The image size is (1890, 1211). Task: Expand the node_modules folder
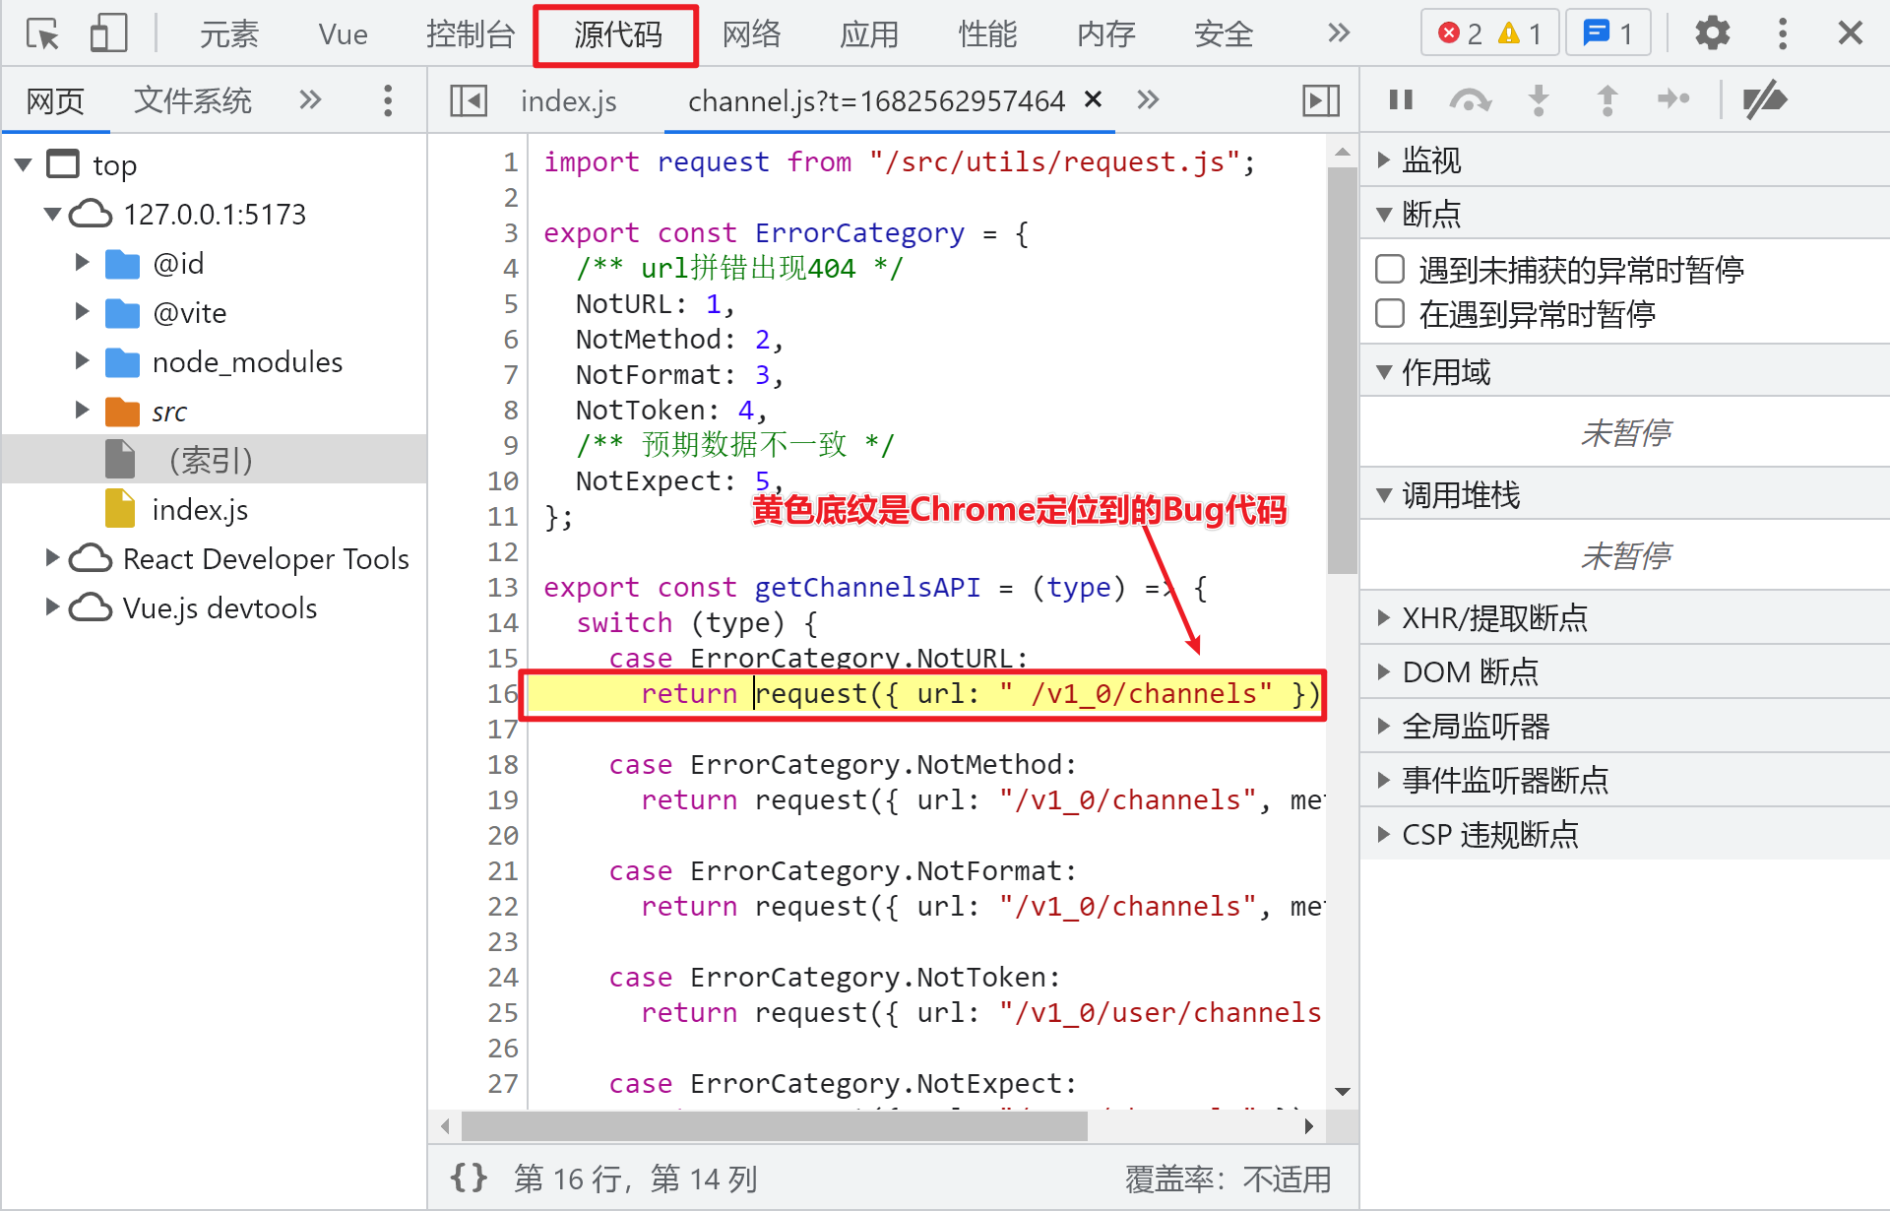click(x=82, y=361)
